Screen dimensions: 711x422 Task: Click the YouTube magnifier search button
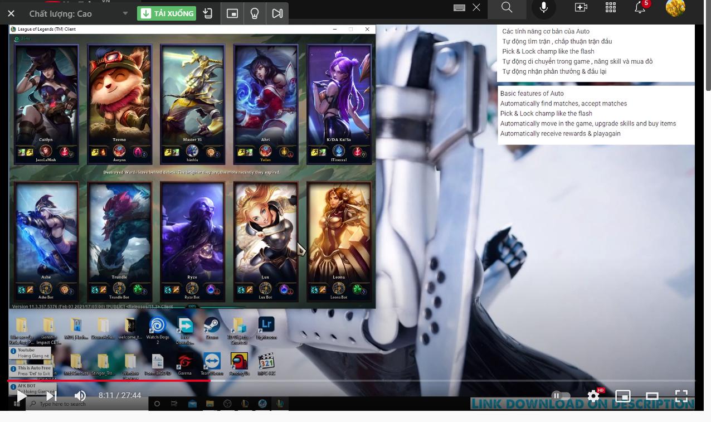click(507, 7)
